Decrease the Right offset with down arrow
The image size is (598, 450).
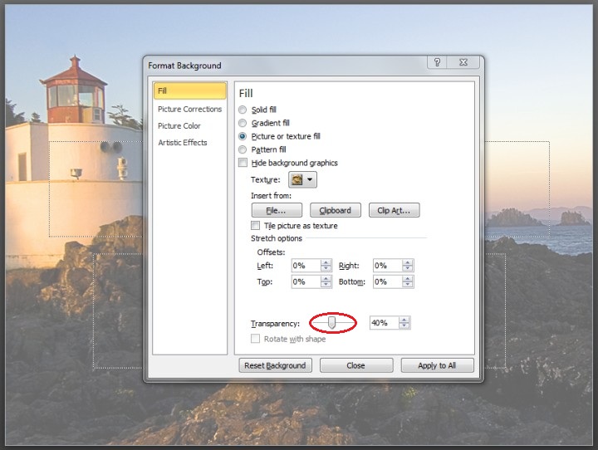coord(407,269)
